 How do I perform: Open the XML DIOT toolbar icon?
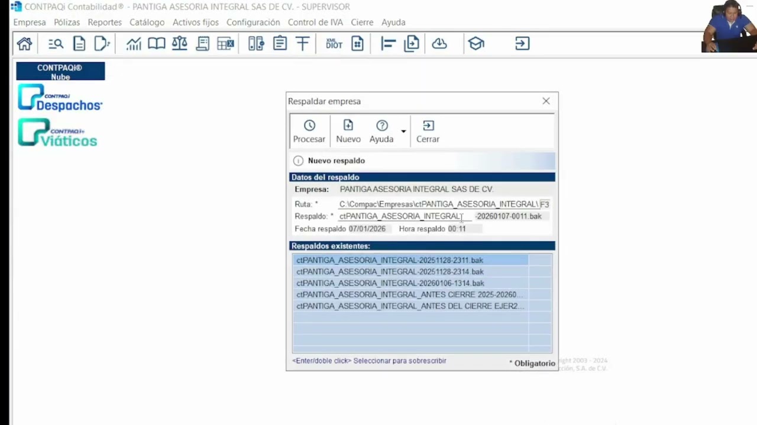(x=334, y=44)
